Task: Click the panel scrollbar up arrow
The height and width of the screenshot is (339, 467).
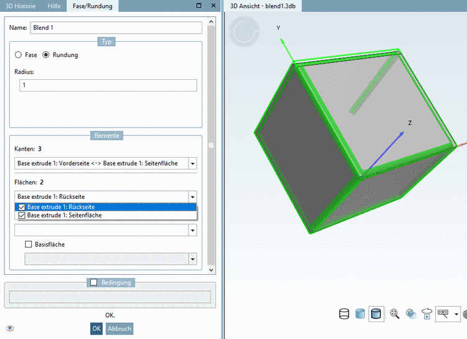Action: (211, 21)
